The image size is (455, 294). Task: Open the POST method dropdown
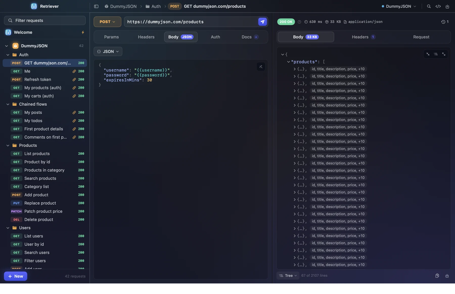point(107,22)
